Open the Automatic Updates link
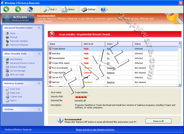The height and width of the screenshot is (134, 184). coord(19,41)
